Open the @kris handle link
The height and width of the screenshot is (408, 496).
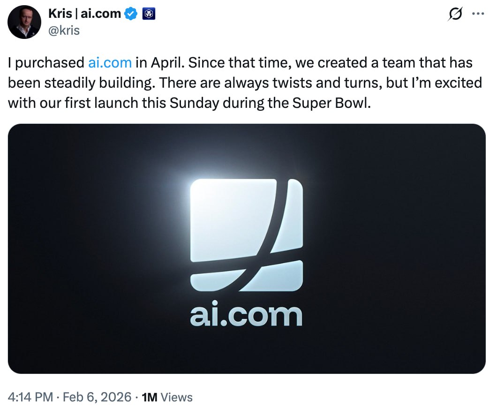[x=64, y=30]
